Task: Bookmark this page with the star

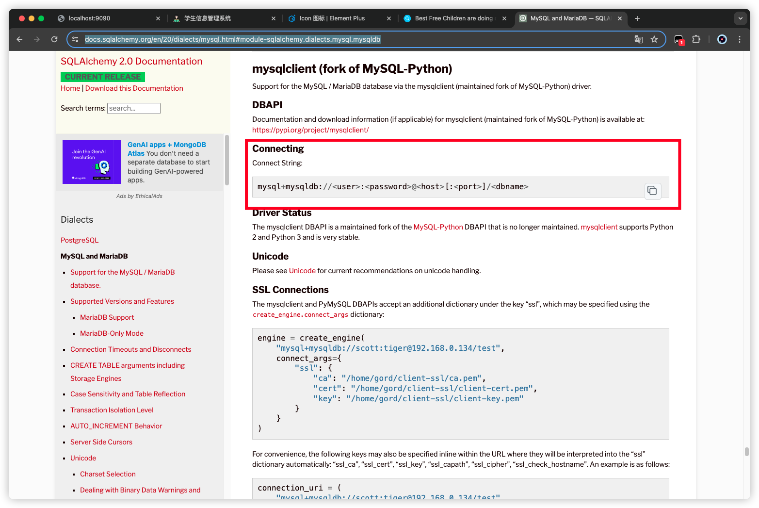Action: 654,39
